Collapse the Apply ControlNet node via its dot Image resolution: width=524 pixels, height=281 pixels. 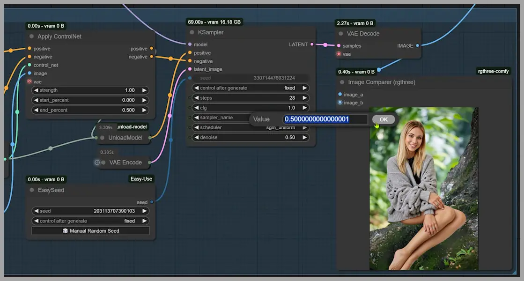coord(31,37)
